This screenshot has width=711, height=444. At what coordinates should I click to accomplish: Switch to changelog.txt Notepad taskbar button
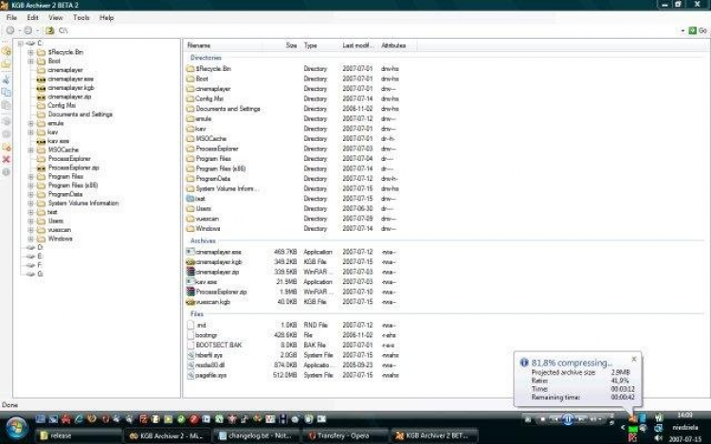click(x=256, y=435)
